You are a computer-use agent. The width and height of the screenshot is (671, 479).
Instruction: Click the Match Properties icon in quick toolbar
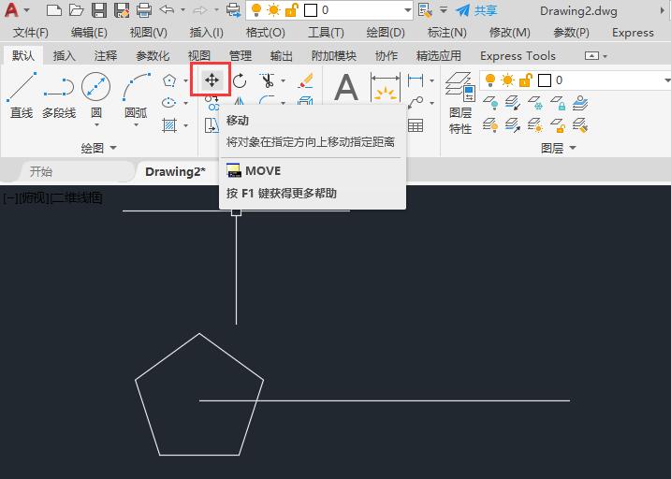pyautogui.click(x=426, y=10)
